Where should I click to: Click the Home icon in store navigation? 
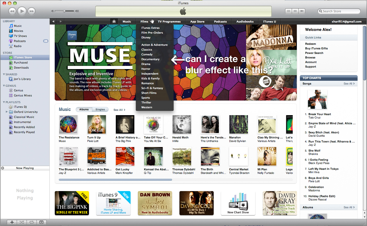point(114,22)
